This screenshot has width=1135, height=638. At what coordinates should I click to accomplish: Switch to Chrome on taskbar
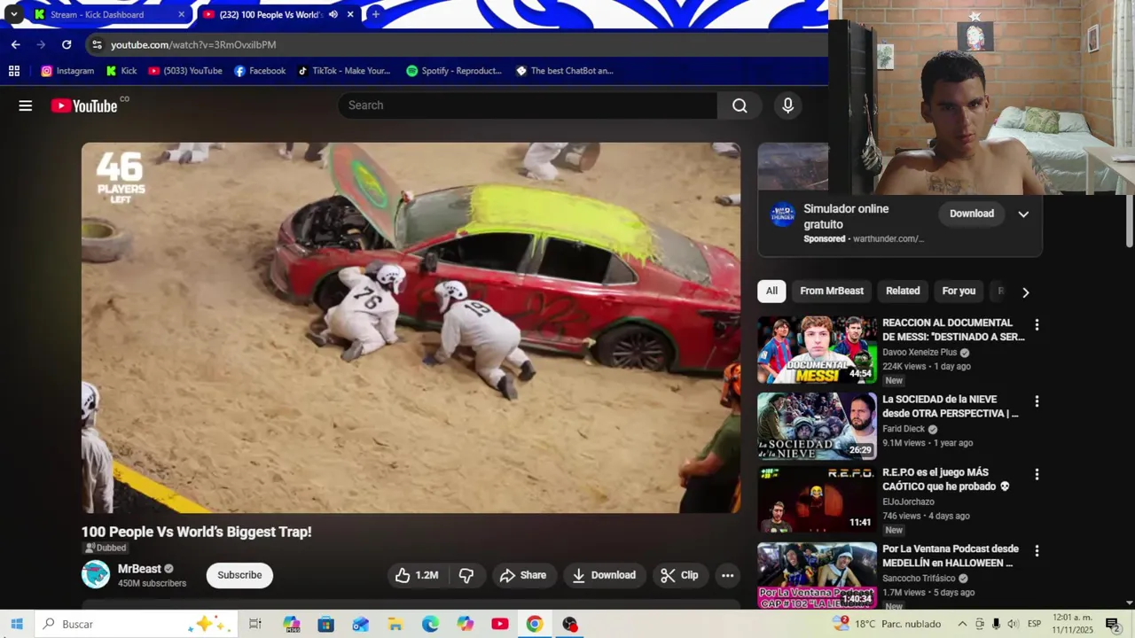click(x=535, y=624)
